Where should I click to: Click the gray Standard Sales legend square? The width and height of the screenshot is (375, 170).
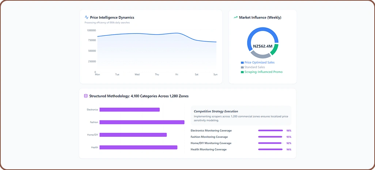[242, 67]
